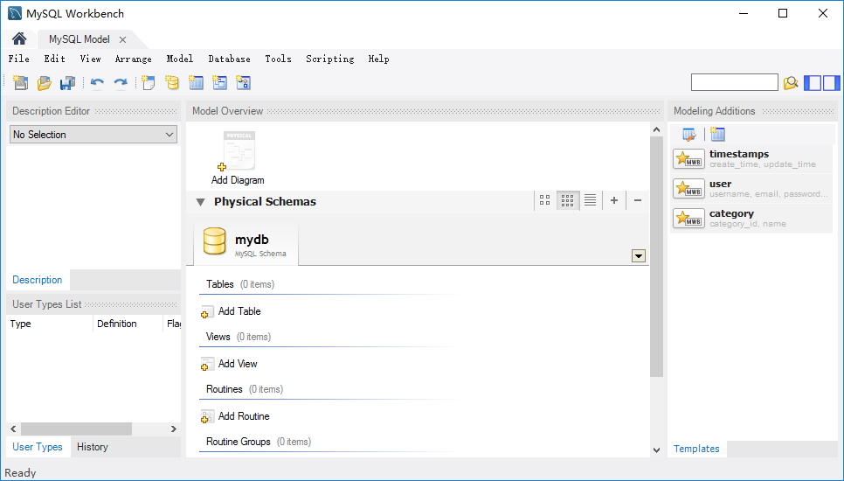844x481 pixels.
Task: Open the table templates editor wrench icon
Action: [x=689, y=135]
